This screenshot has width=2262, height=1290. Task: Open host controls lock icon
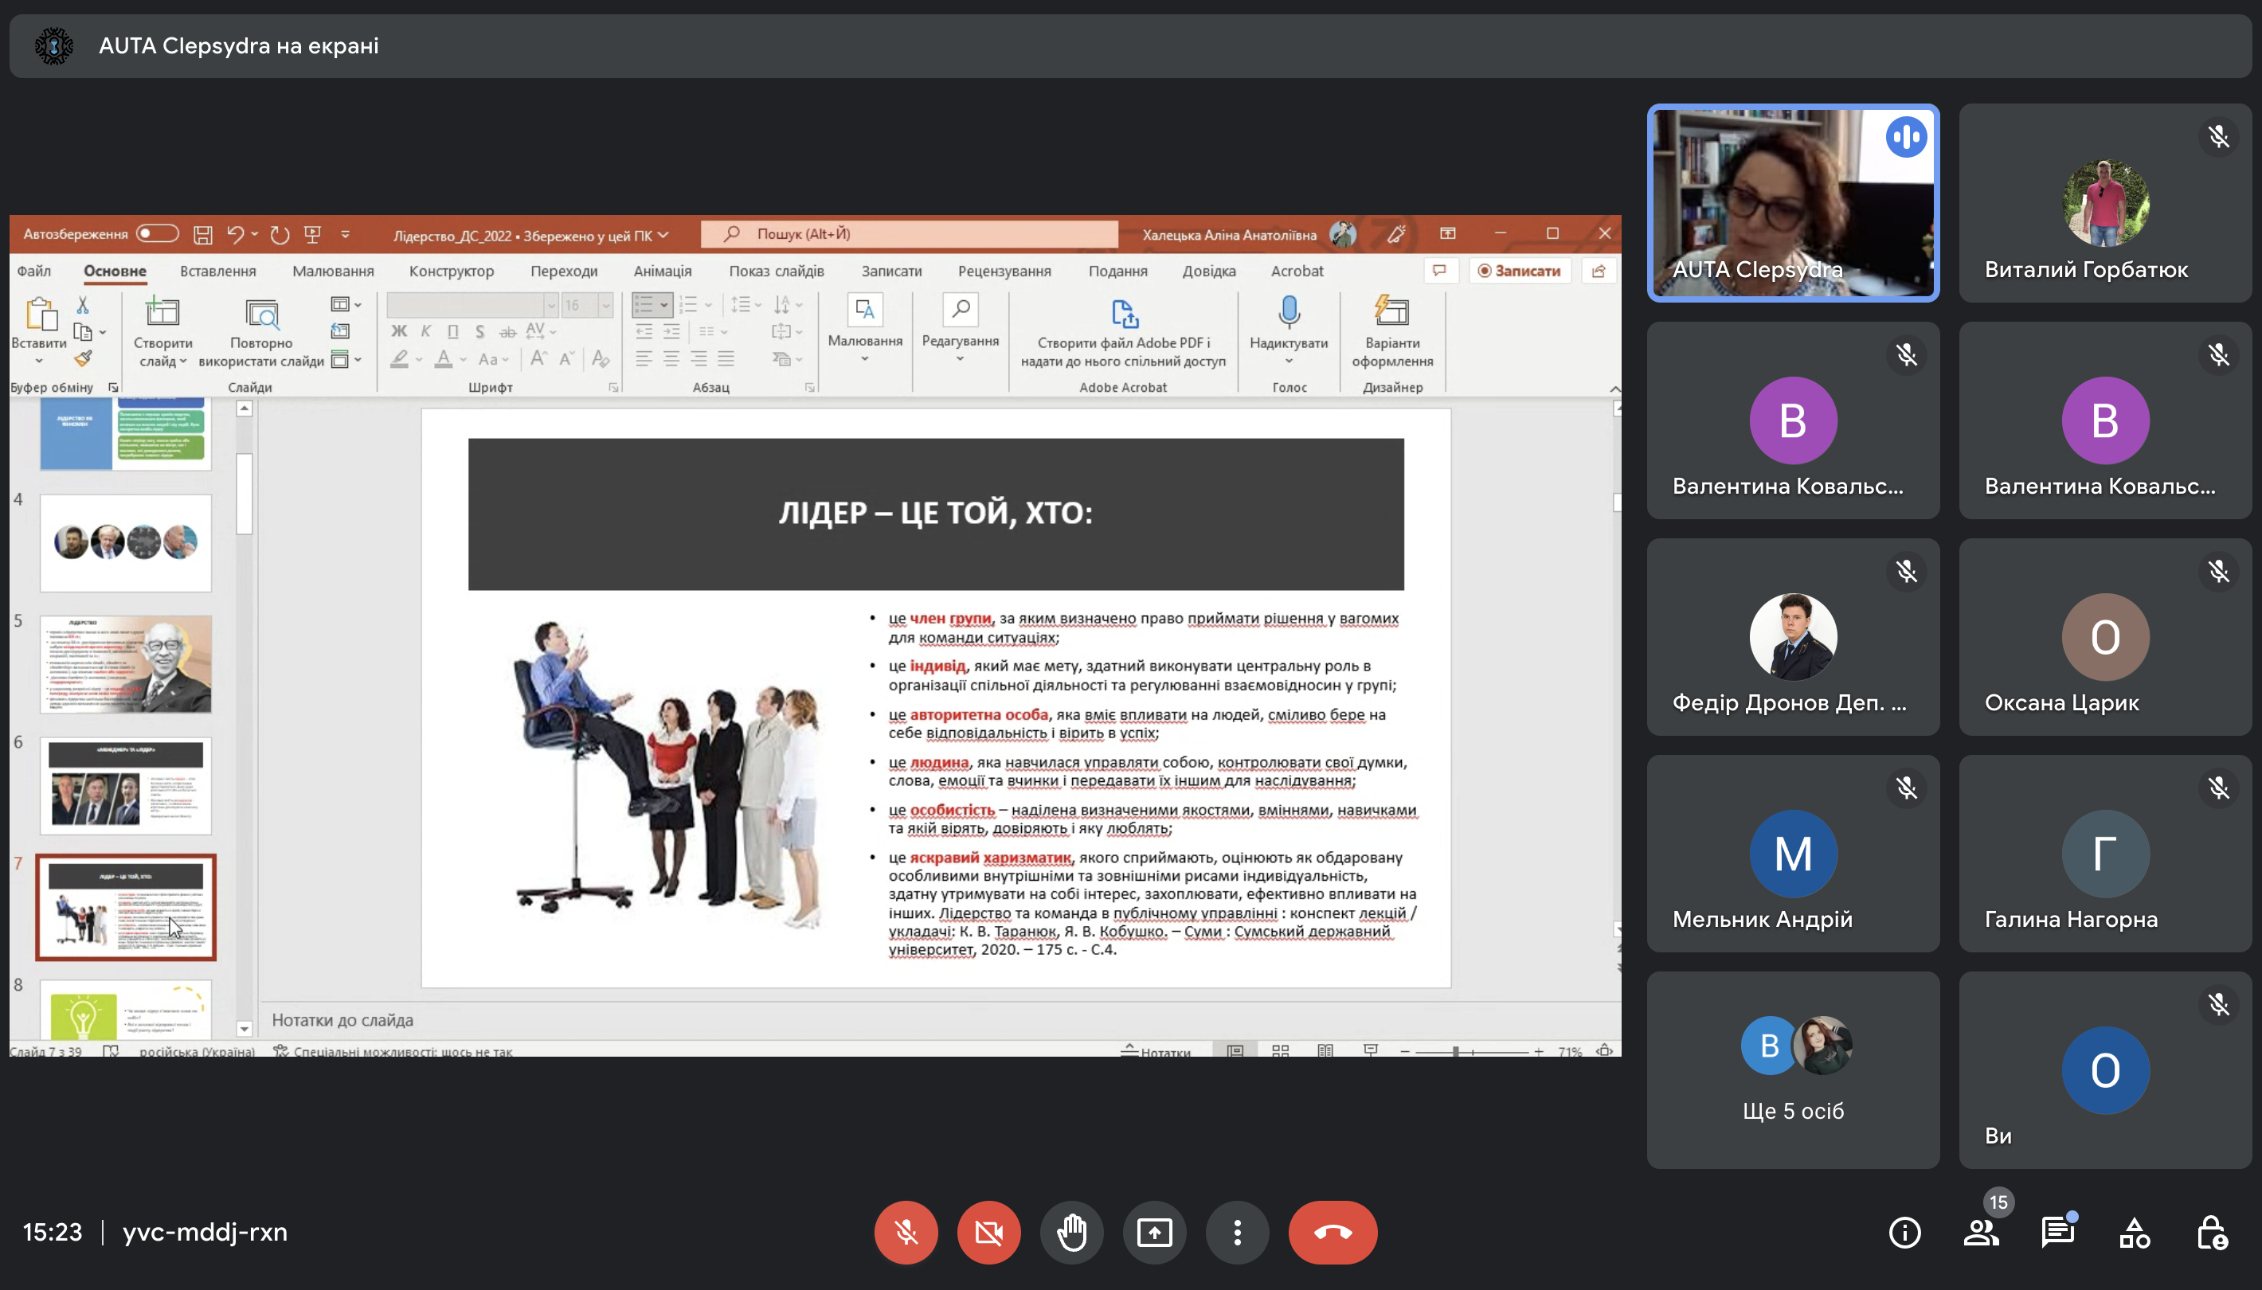coord(2212,1233)
